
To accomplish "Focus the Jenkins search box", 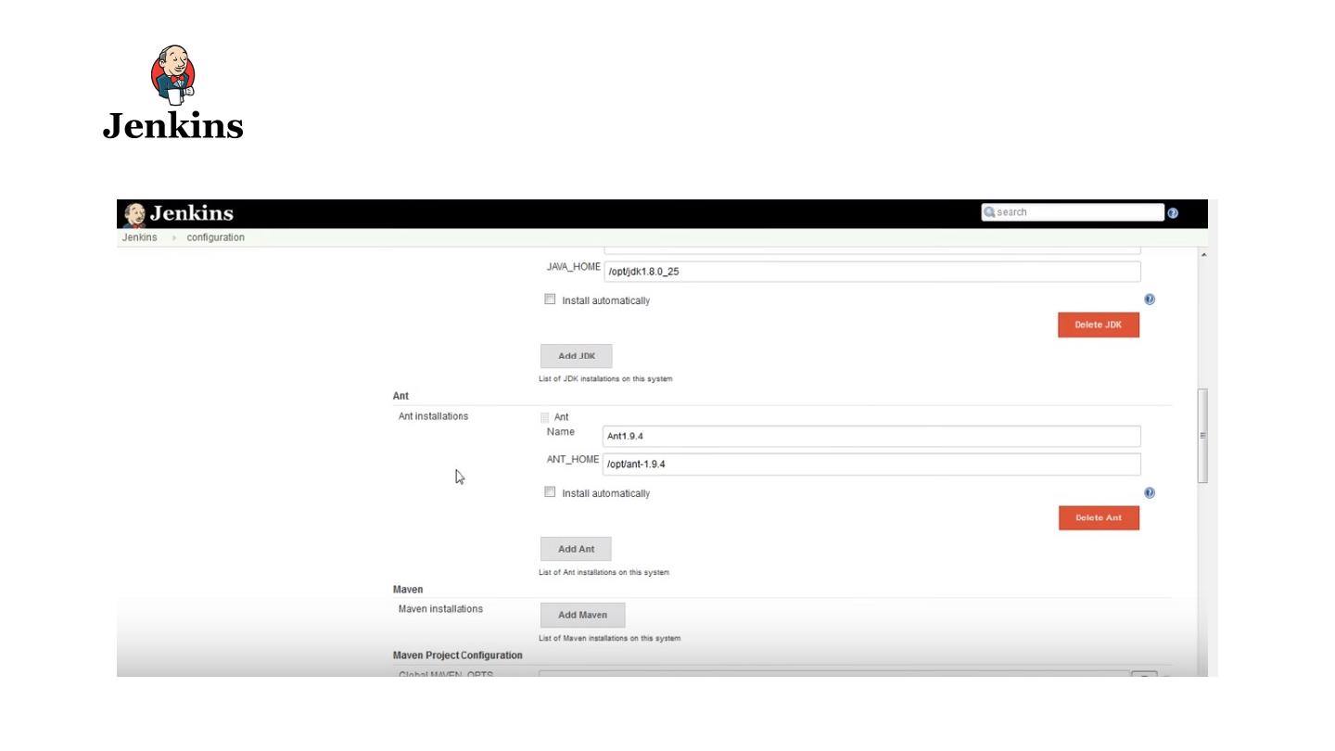I will (1073, 212).
